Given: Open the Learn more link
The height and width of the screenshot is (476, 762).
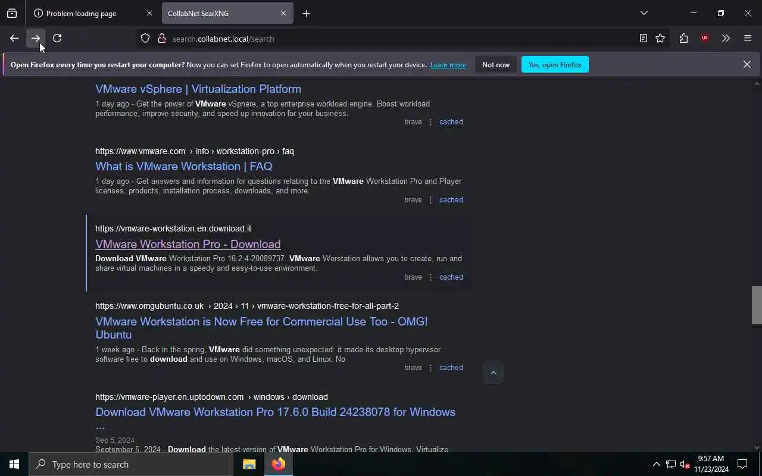Looking at the screenshot, I should click(448, 65).
